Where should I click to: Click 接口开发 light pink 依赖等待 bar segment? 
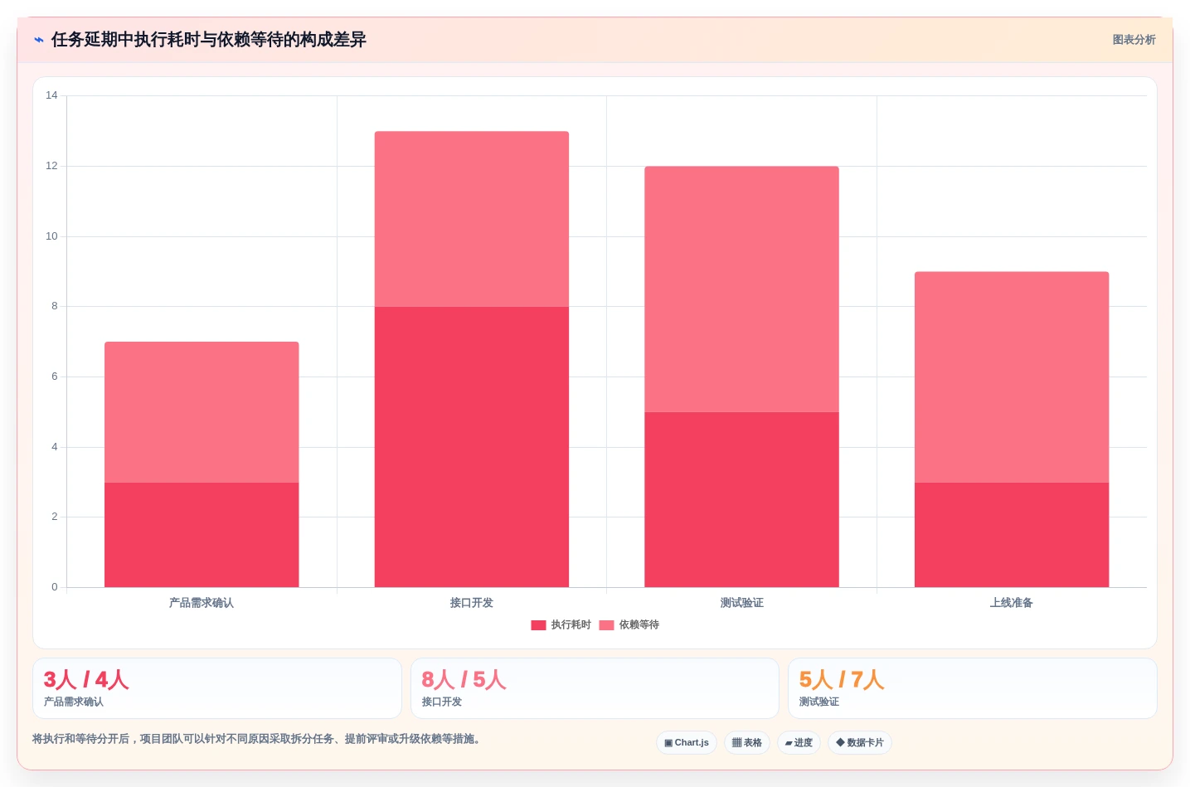pyautogui.click(x=472, y=219)
